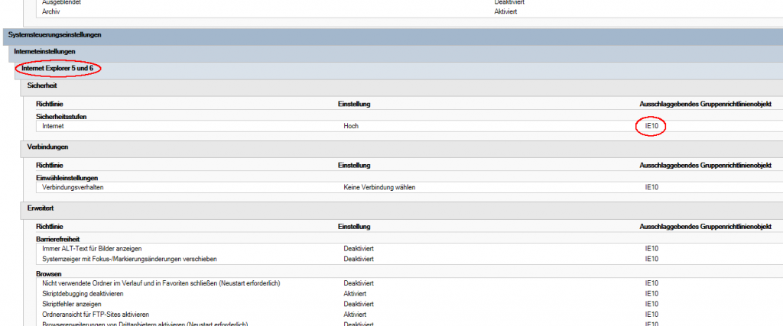Click IE10 in Nicht verwendete Ordner row
This screenshot has width=783, height=326.
click(651, 283)
